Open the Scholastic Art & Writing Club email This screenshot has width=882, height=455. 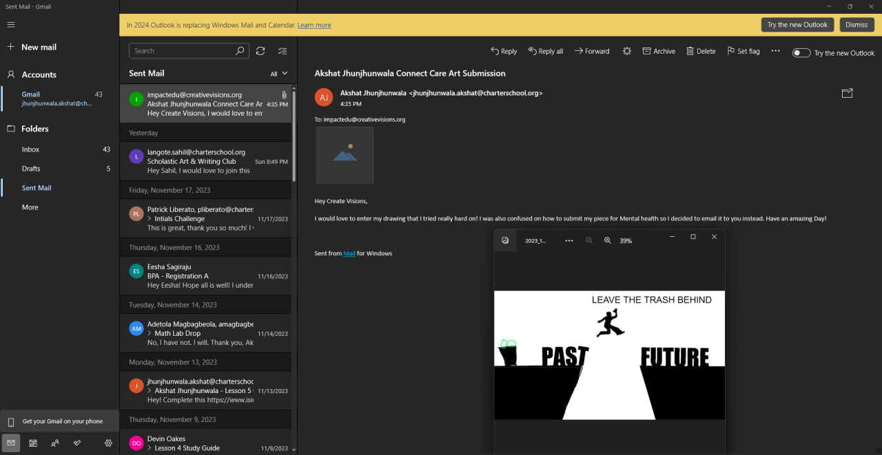pyautogui.click(x=205, y=161)
